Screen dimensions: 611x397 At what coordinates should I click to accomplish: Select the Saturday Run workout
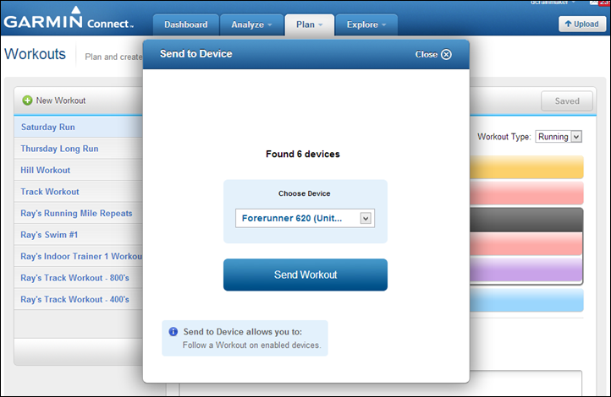coord(79,128)
